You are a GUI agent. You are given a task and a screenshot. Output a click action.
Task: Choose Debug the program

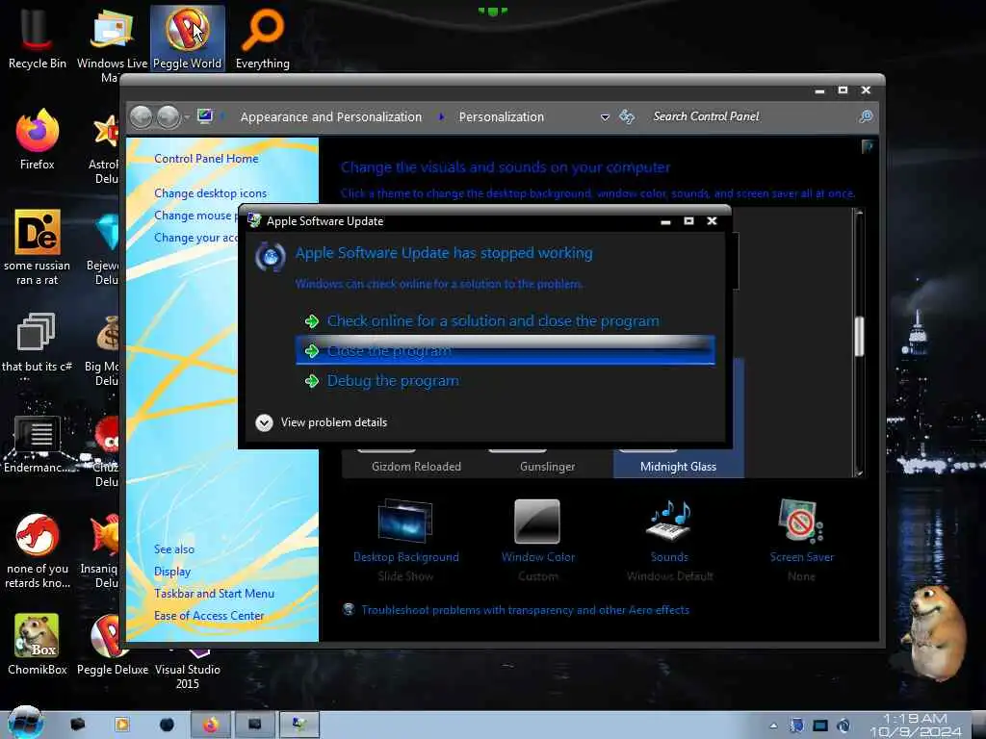505,381
